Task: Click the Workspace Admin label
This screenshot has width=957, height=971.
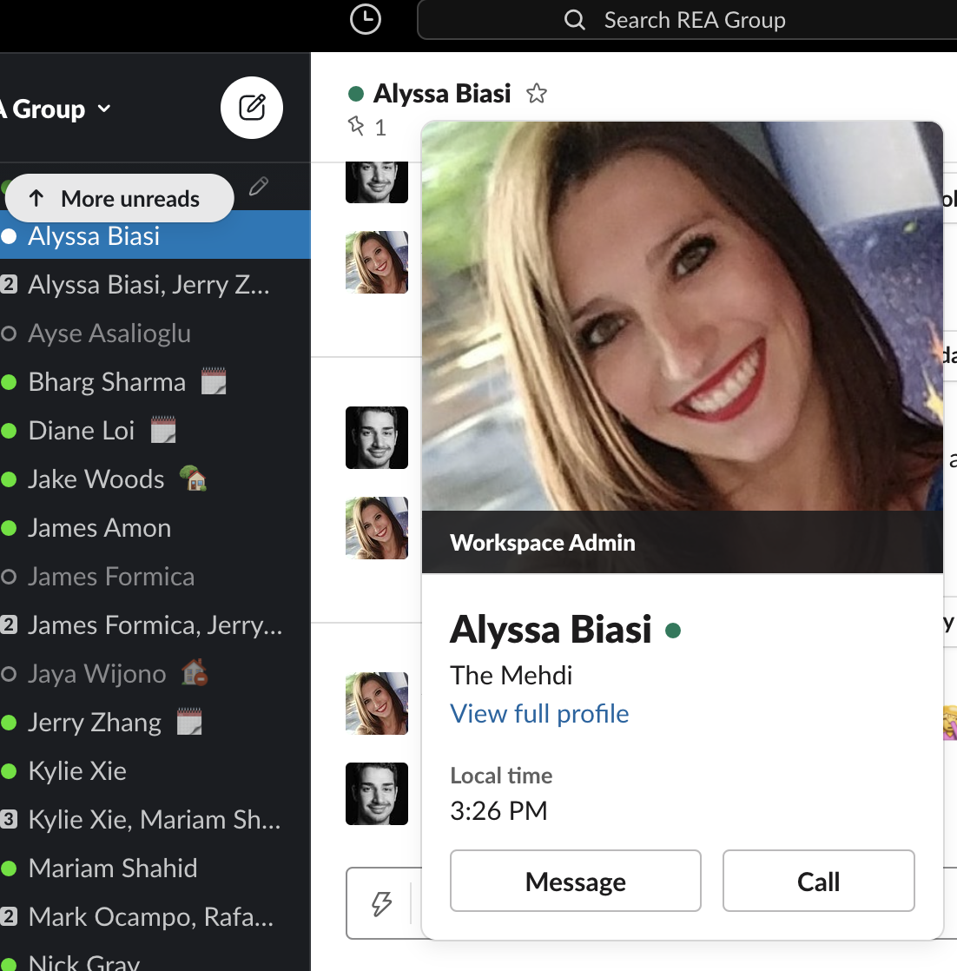Action: click(x=542, y=543)
